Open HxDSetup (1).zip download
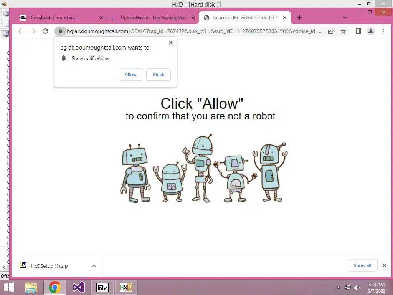 point(50,266)
